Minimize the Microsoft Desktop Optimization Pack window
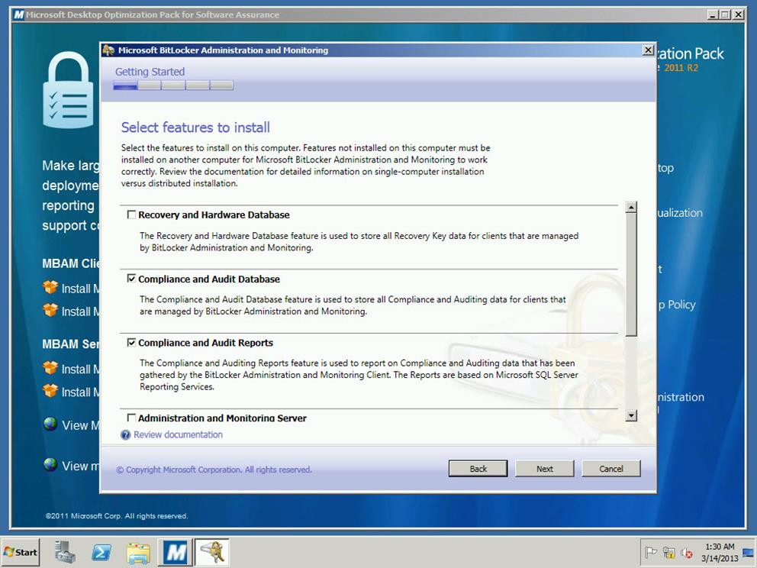Viewport: 757px width, 568px height. pyautogui.click(x=713, y=15)
